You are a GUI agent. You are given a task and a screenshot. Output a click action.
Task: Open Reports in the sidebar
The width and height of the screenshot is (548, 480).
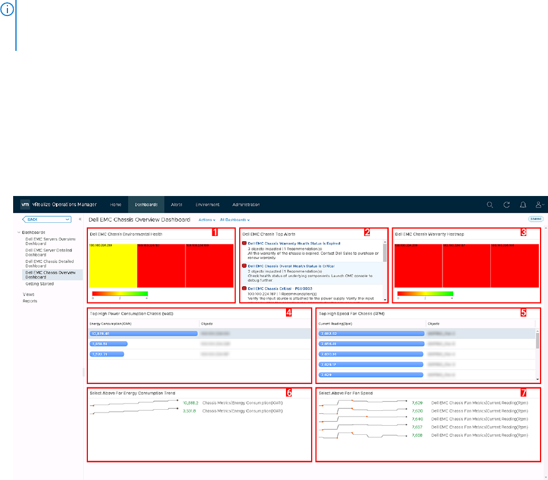(x=30, y=301)
